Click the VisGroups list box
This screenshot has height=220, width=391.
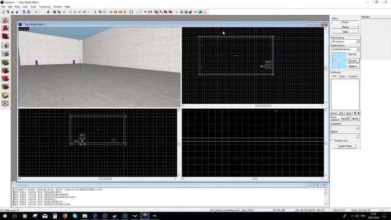tap(345, 94)
